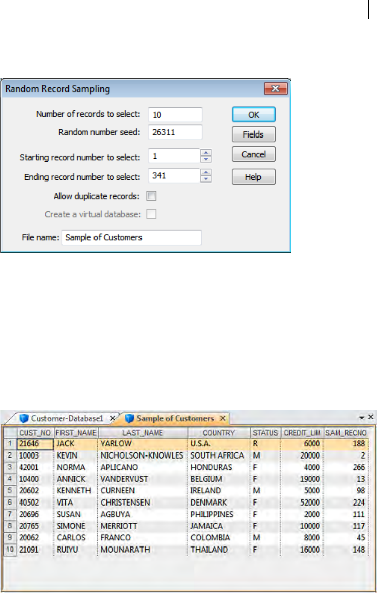This screenshot has height=593, width=377.
Task: Click the Sample of Customers database icon
Action: pos(130,418)
